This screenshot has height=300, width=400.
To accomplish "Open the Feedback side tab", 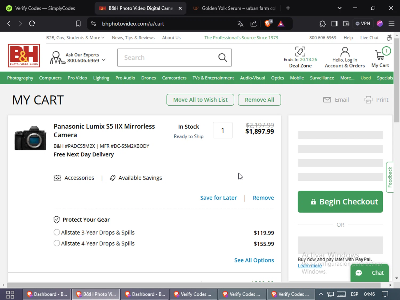I will coord(390,177).
